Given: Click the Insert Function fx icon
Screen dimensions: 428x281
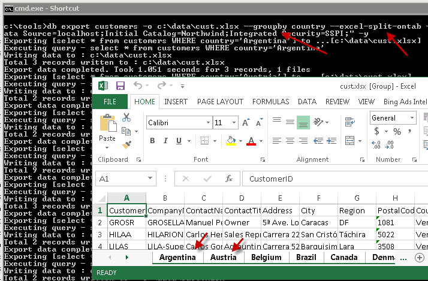Looking at the screenshot, I should [229, 179].
